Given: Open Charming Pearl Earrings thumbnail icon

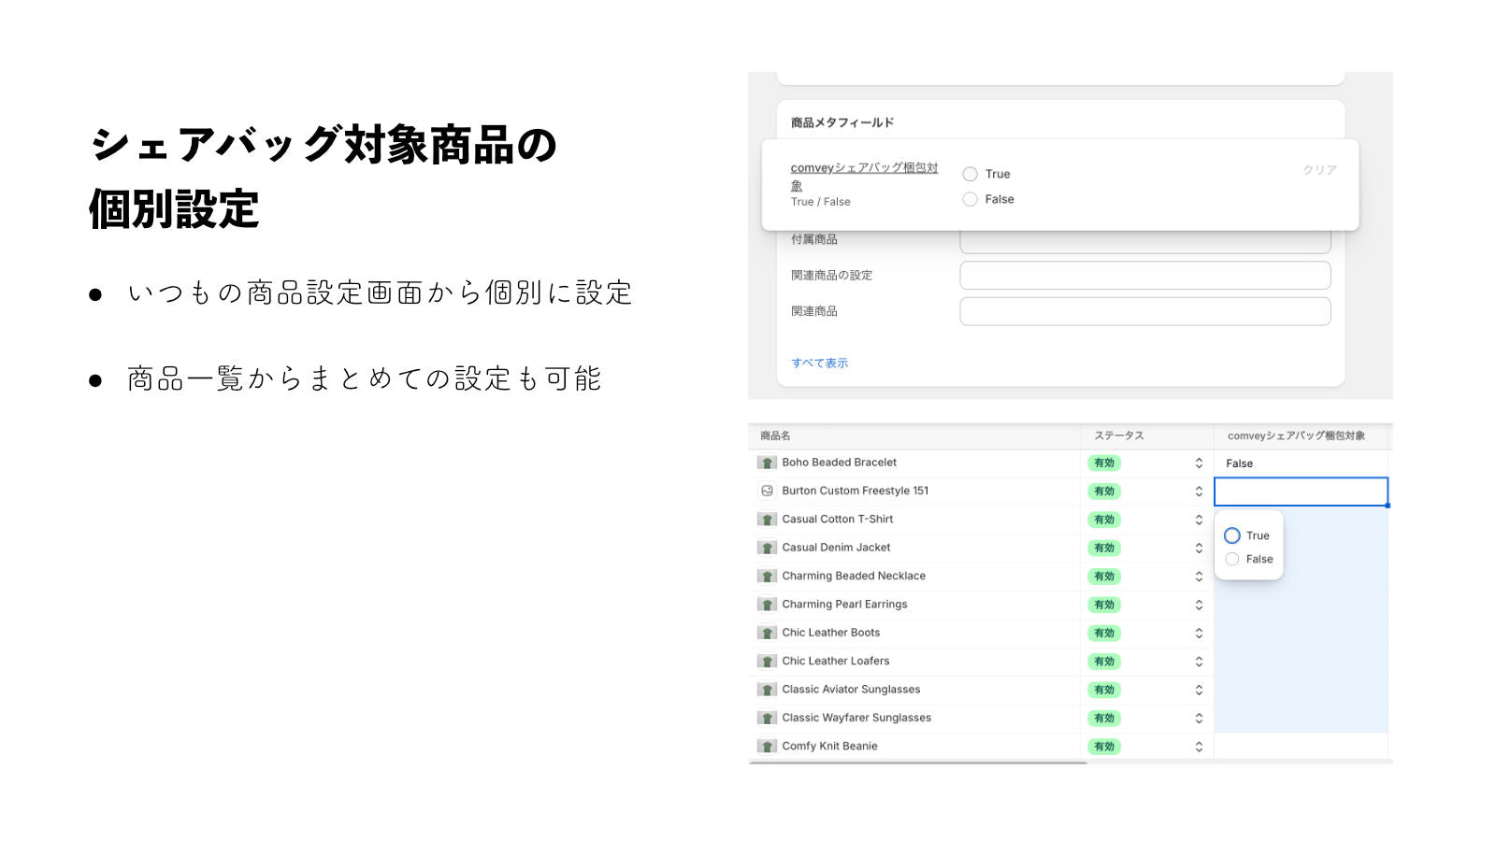Looking at the screenshot, I should 767,605.
